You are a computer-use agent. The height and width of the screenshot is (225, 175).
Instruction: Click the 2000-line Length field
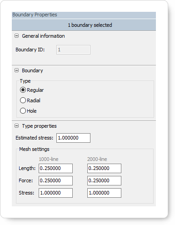coord(104,168)
